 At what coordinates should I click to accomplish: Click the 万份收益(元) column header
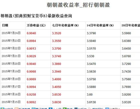point(36,25)
